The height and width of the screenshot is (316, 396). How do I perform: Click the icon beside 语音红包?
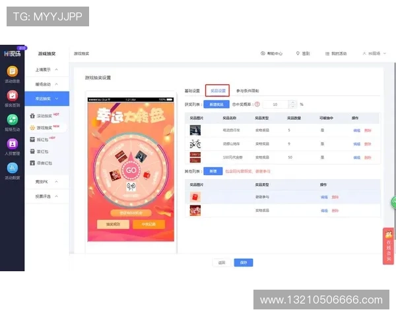pos(32,163)
